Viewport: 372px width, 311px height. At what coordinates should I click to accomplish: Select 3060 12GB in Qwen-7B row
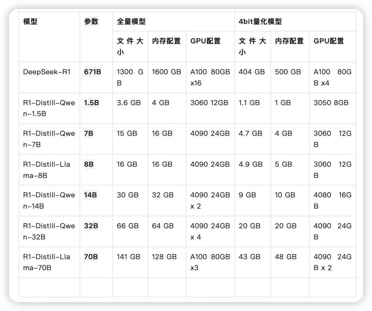(333, 139)
